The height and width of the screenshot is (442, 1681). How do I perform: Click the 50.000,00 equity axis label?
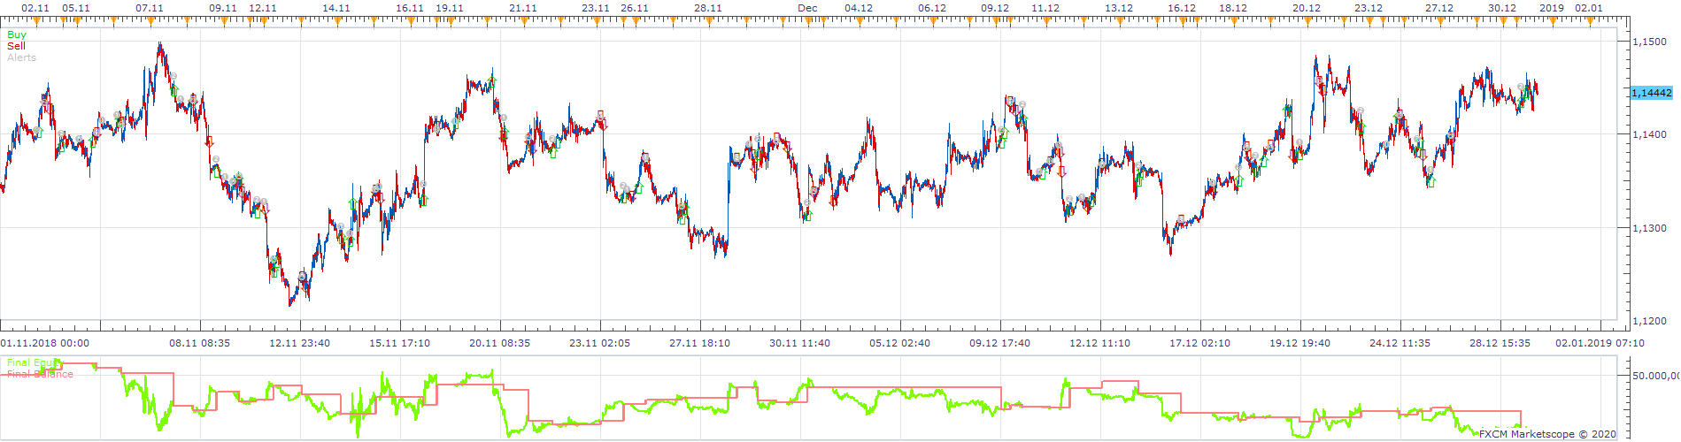pyautogui.click(x=1654, y=376)
